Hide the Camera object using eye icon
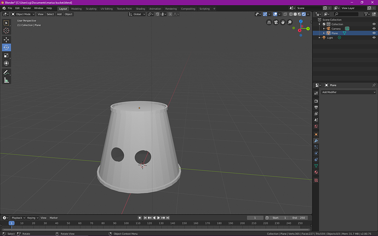 click(x=375, y=28)
